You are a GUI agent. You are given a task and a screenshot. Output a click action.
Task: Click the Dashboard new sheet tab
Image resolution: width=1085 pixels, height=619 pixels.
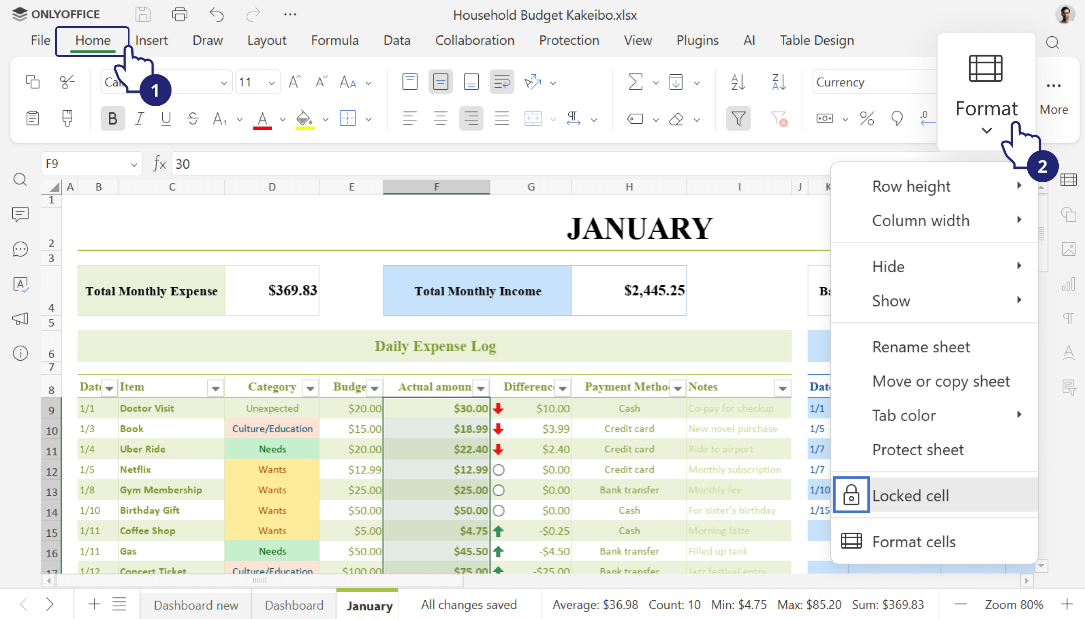(x=196, y=605)
